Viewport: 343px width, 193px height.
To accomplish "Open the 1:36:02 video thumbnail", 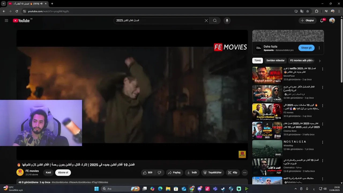I will coord(267,94).
